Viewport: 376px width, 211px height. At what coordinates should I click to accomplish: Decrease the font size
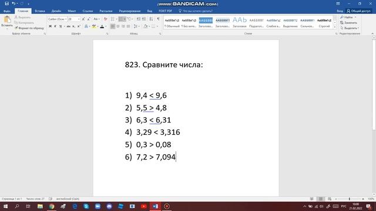click(89, 19)
